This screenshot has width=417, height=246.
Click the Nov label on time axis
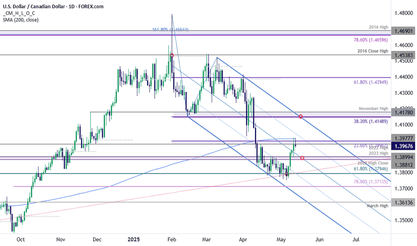61,239
